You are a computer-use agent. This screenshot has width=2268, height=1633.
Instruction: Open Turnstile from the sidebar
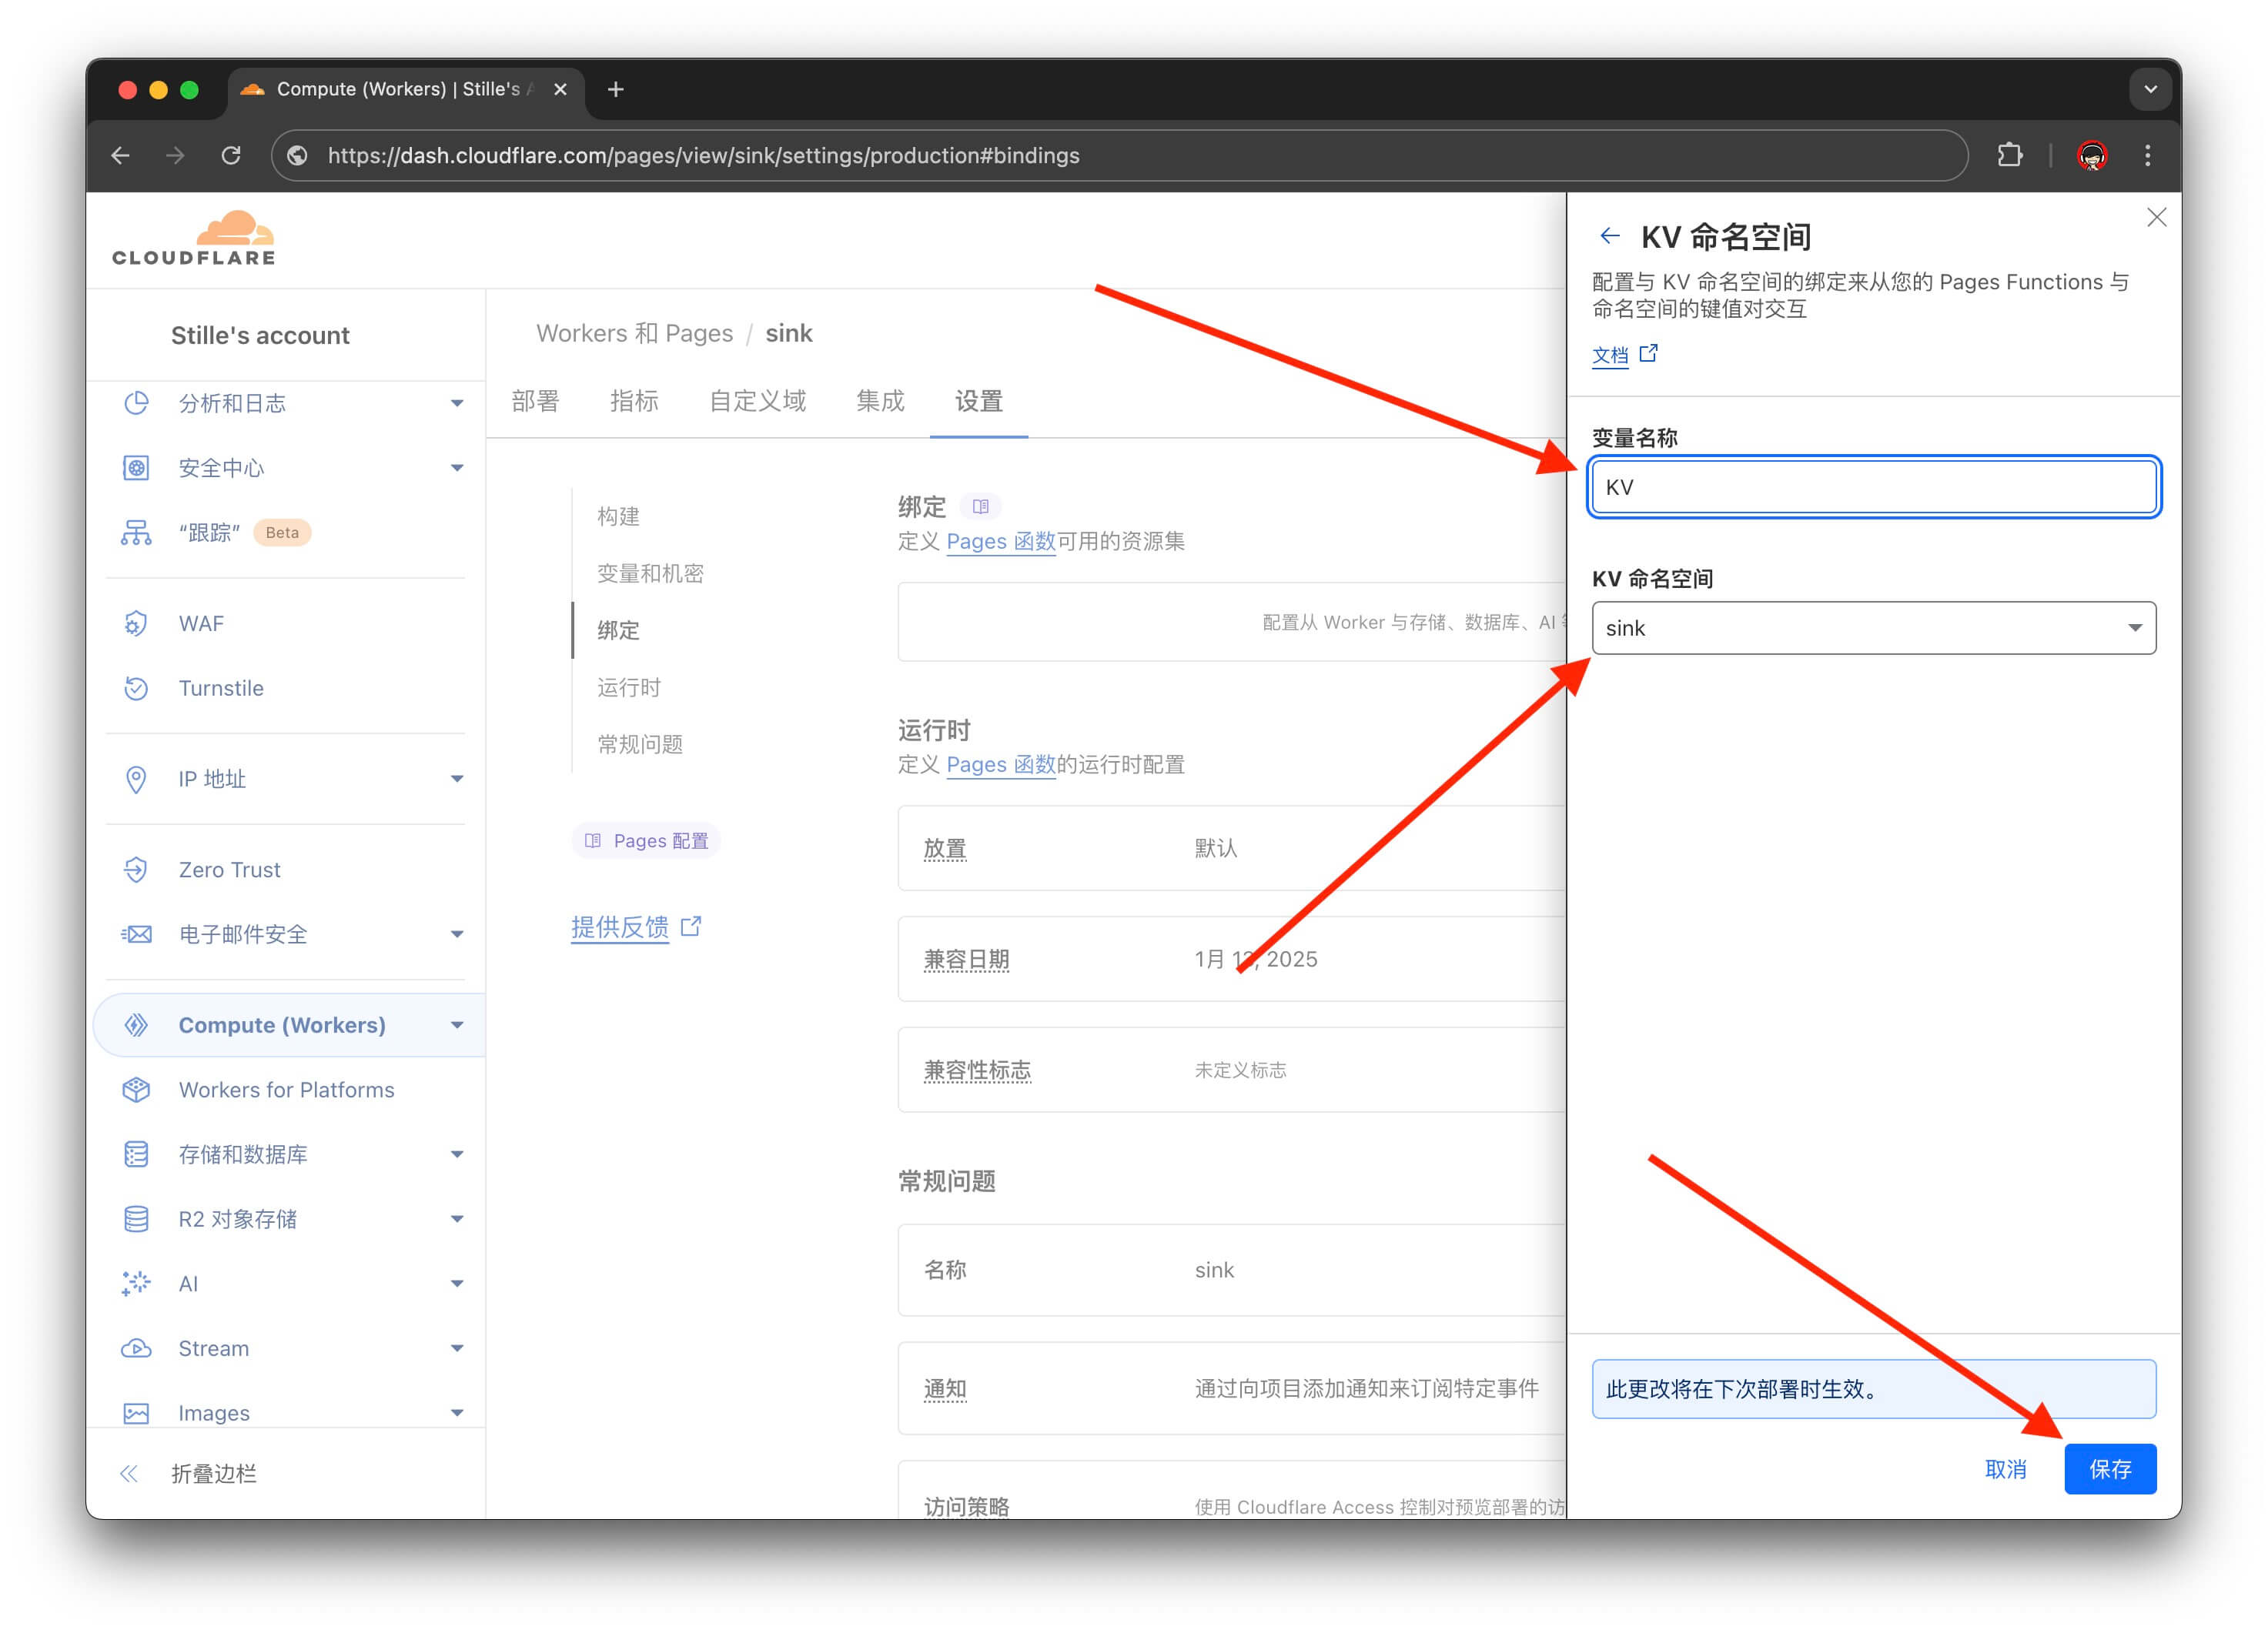[x=221, y=689]
